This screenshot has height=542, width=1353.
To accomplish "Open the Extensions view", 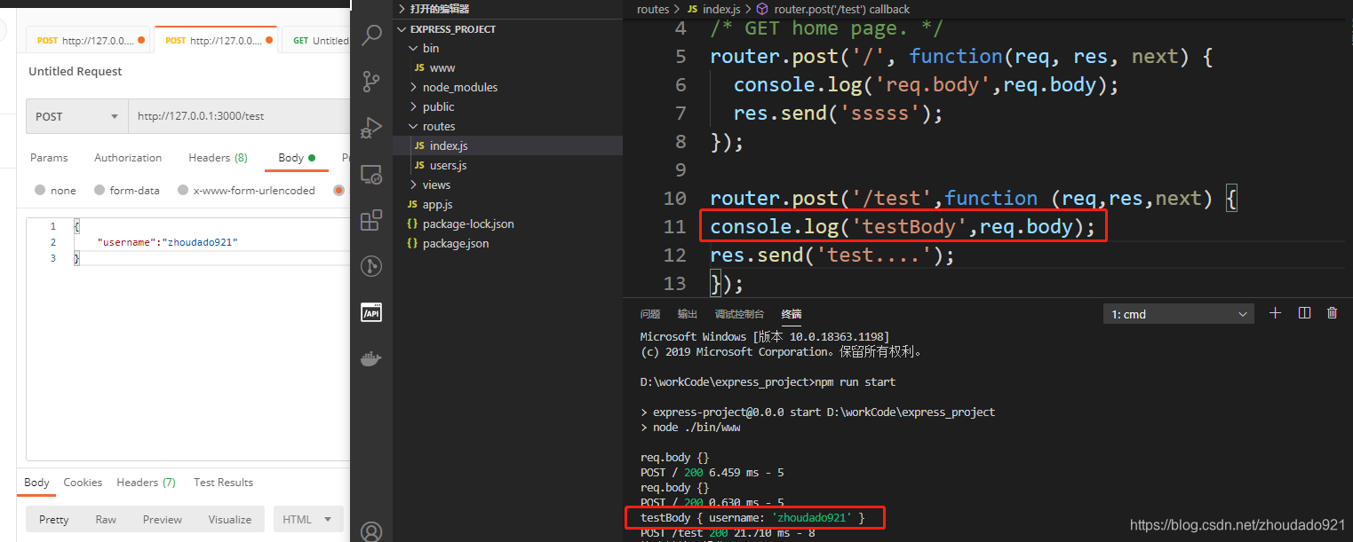I will 371,221.
